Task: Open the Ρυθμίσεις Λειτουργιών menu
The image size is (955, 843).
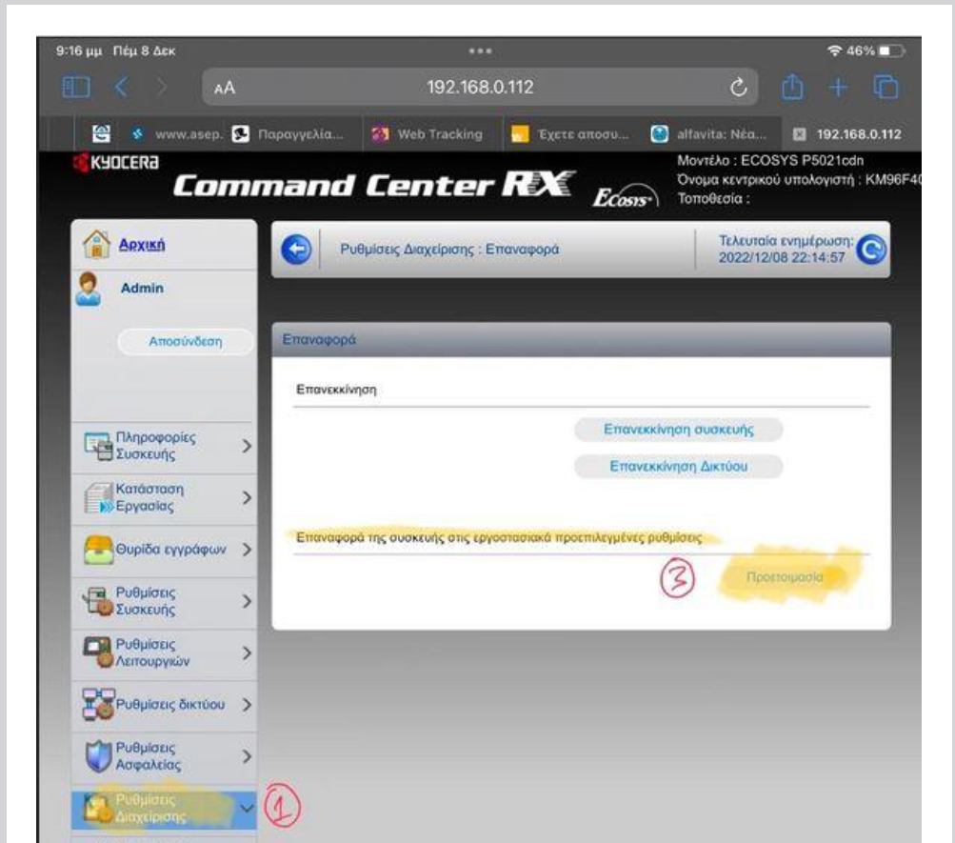Action: click(164, 653)
